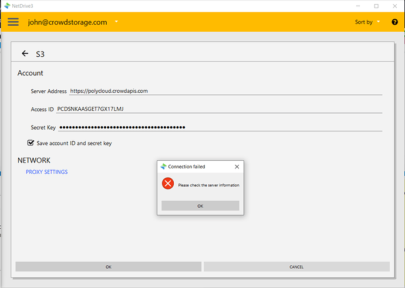Toggle Save account ID and secret key
The image size is (405, 288).
(x=31, y=143)
